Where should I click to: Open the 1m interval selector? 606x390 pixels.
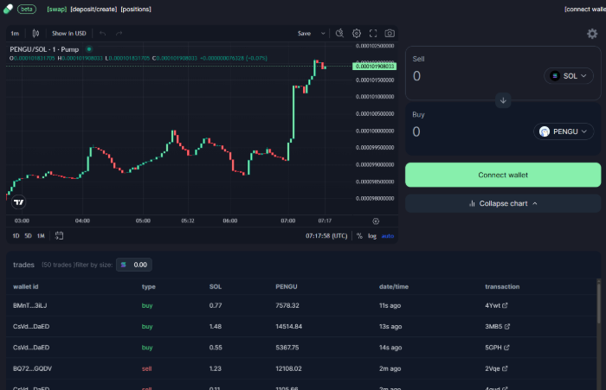click(15, 34)
